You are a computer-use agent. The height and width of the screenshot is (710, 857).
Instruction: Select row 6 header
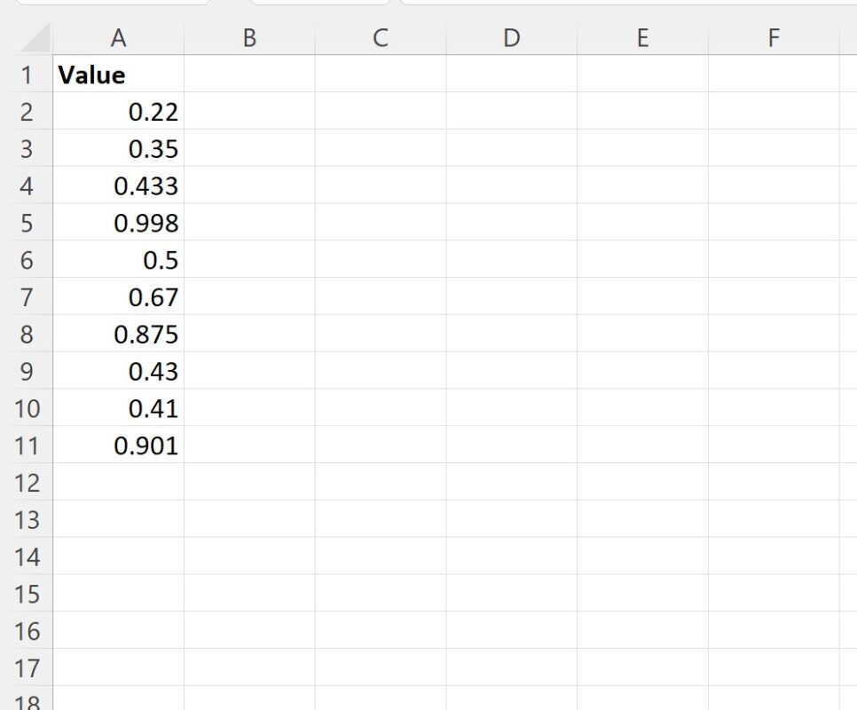(x=27, y=260)
